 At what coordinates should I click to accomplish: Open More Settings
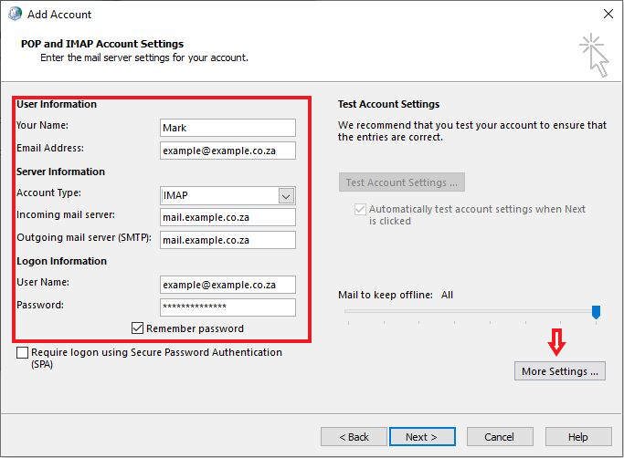[559, 371]
